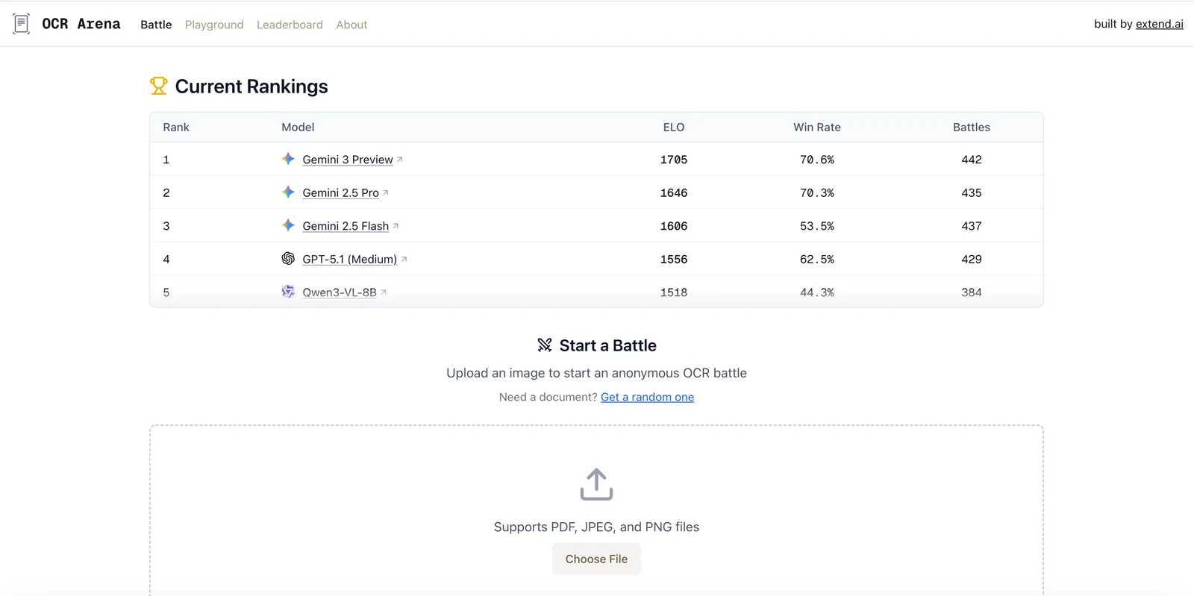Follow the Get a random one link
The width and height of the screenshot is (1194, 596).
[x=647, y=397]
